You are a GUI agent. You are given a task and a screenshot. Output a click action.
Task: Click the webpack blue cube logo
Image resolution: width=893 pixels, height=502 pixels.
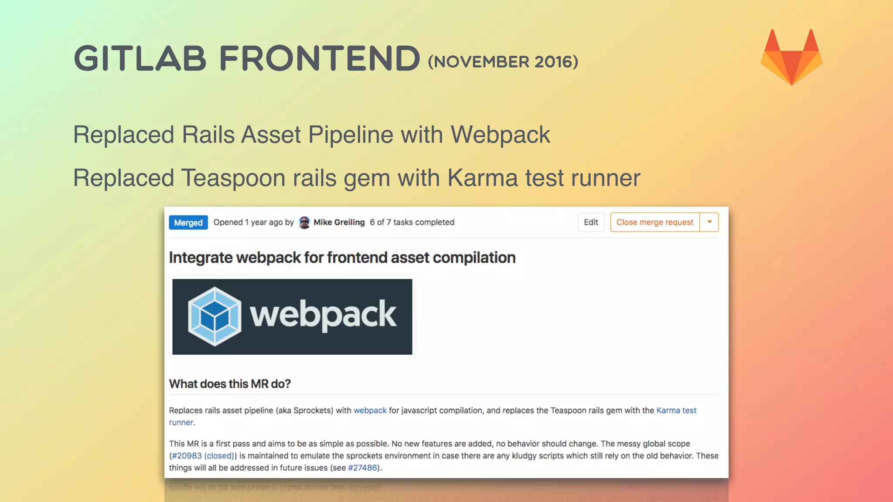tap(214, 316)
